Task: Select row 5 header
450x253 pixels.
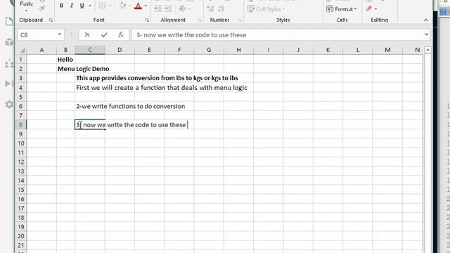Action: pos(20,97)
